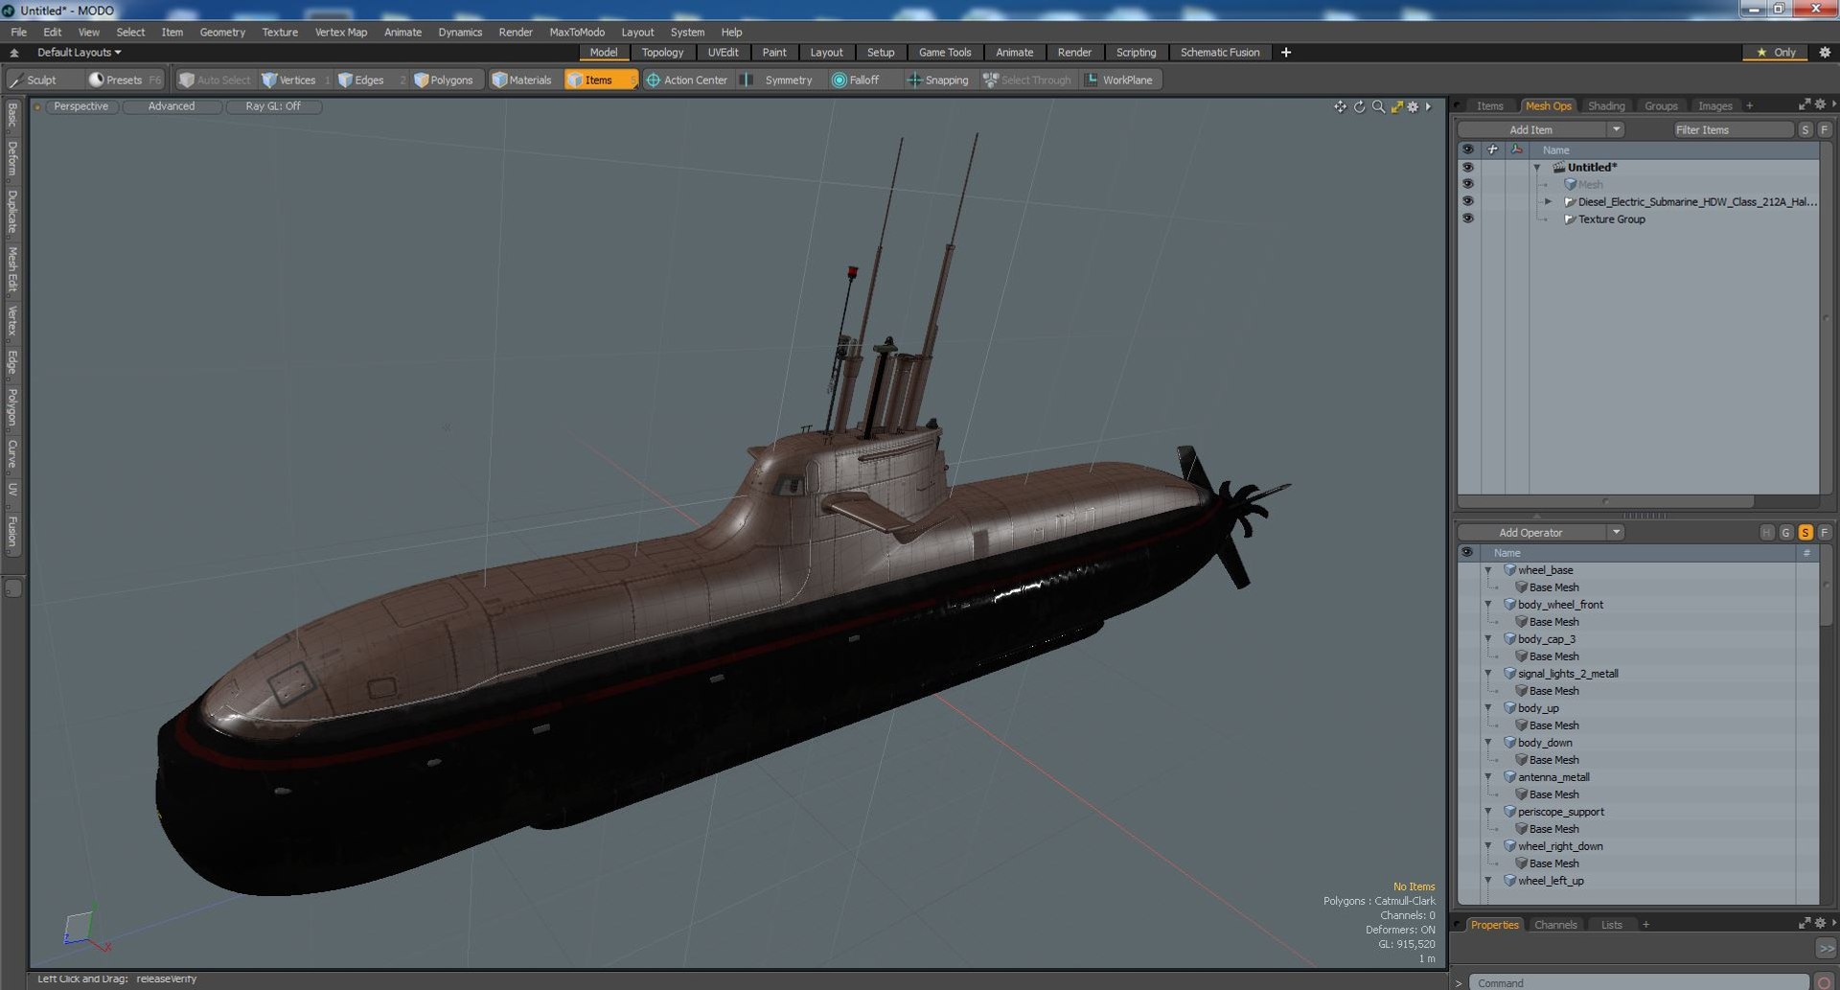Open the Advanced shading selector
The height and width of the screenshot is (990, 1840).
[172, 106]
